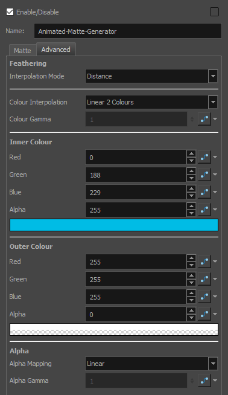Click function curve icon for Alpha Gamma
Image resolution: width=228 pixels, height=395 pixels.
point(204,381)
